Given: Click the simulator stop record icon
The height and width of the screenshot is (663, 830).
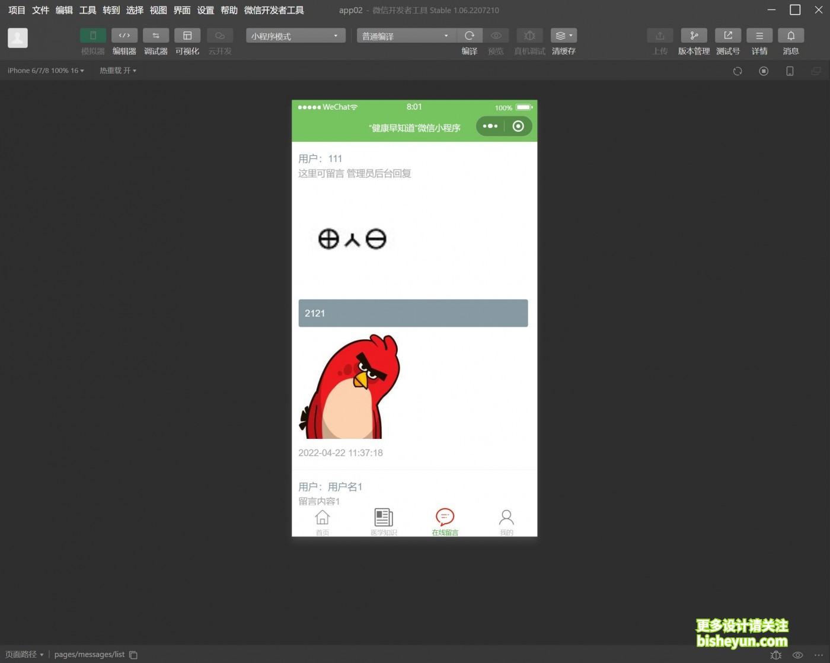Looking at the screenshot, I should pos(764,71).
